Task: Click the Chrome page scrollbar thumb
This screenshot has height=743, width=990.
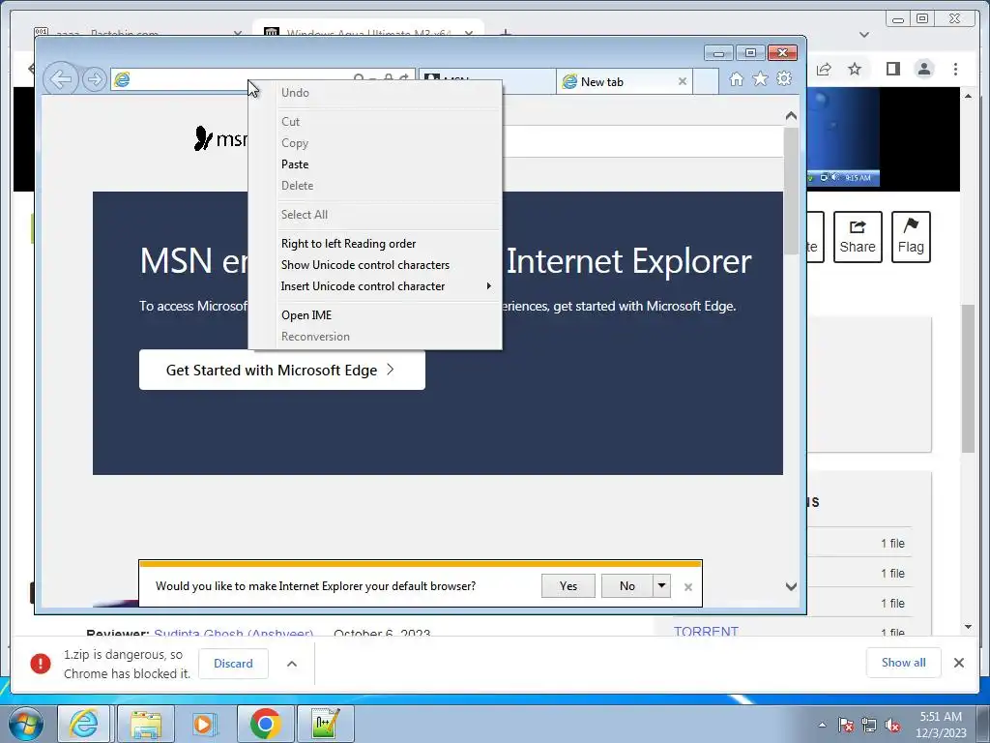Action: coord(969,378)
